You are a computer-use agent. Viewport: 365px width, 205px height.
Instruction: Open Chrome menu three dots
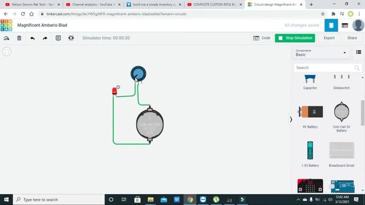click(359, 14)
